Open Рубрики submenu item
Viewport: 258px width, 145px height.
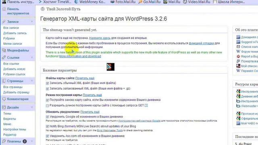point(9,38)
